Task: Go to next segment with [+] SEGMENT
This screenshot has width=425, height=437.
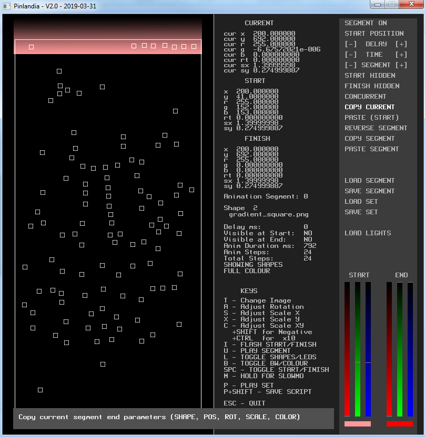Action: tap(401, 65)
